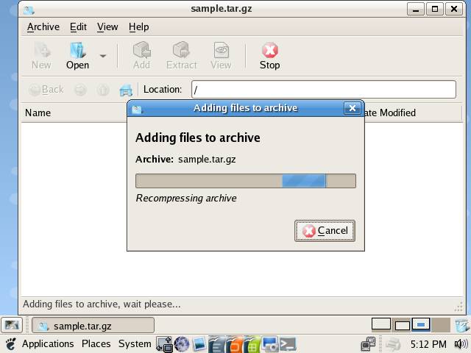The width and height of the screenshot is (471, 353).
Task: Open the web browser globe launcher
Action: pos(182,343)
